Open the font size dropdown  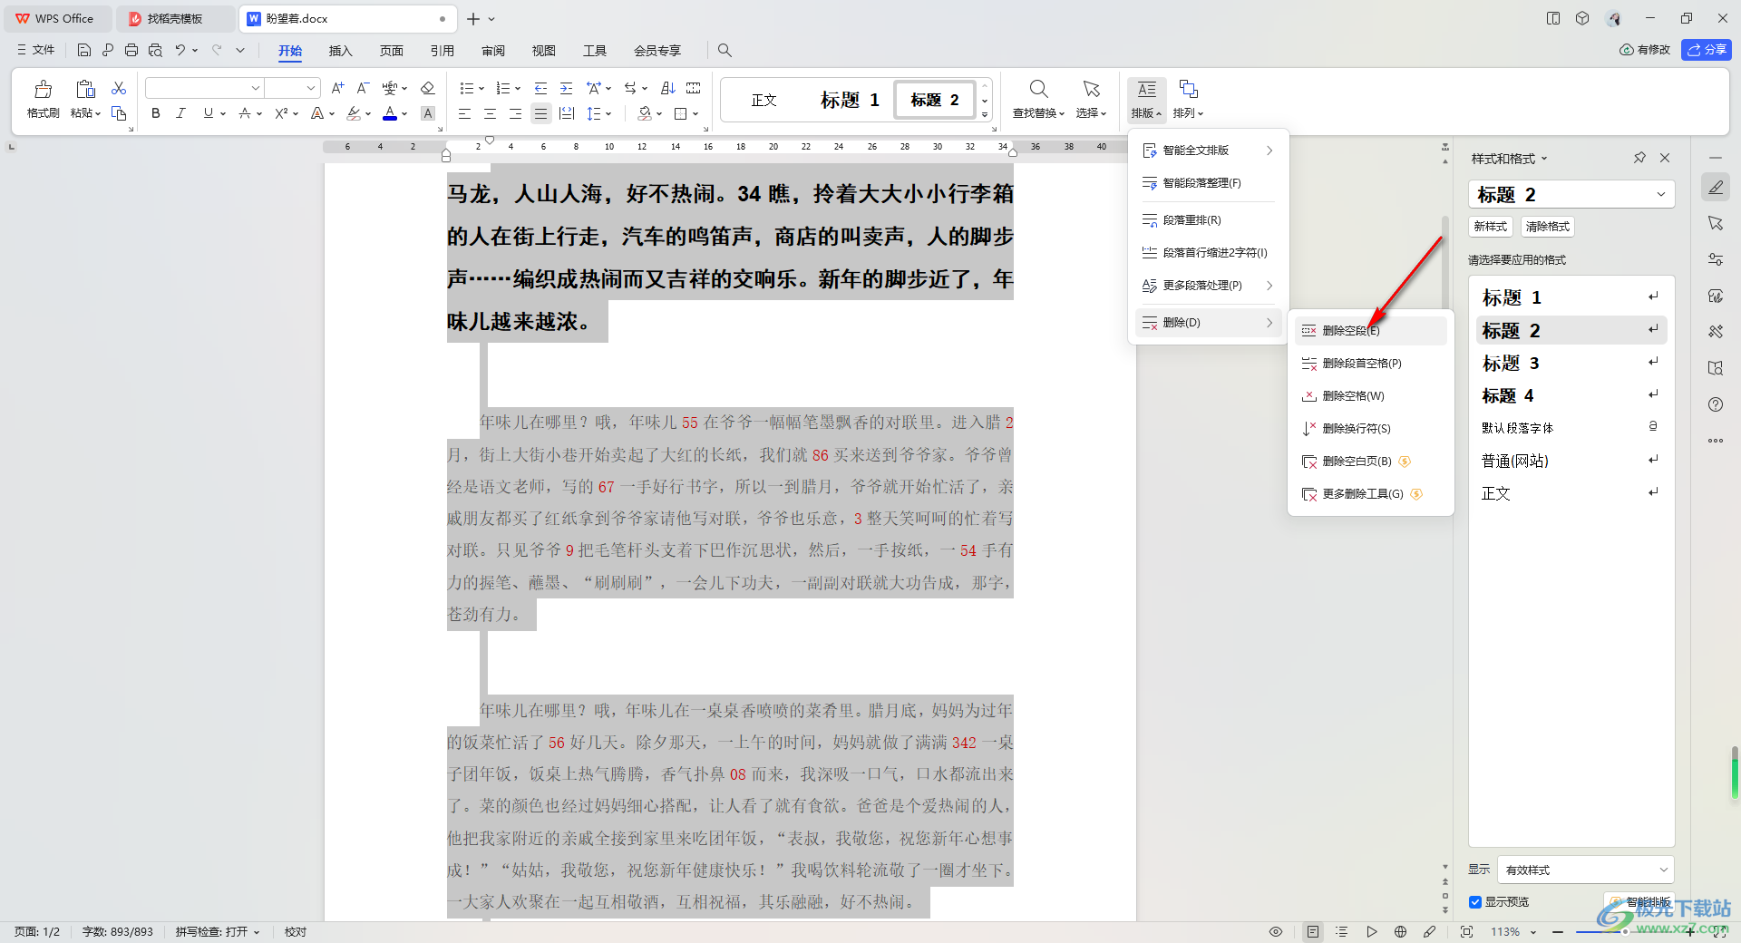(x=311, y=88)
